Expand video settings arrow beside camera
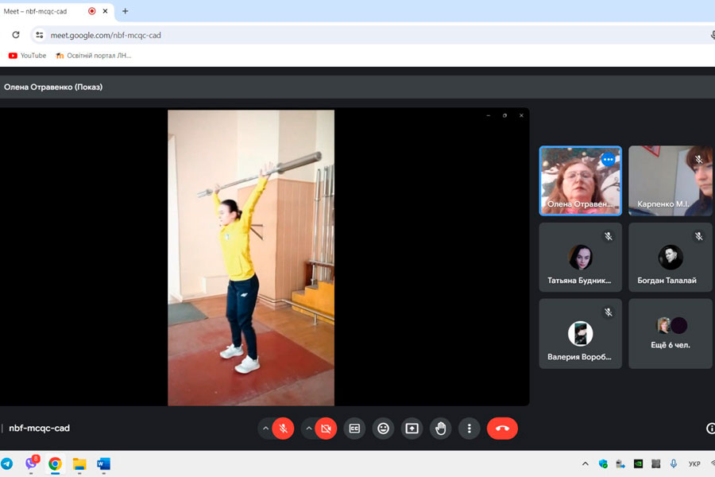 309,429
